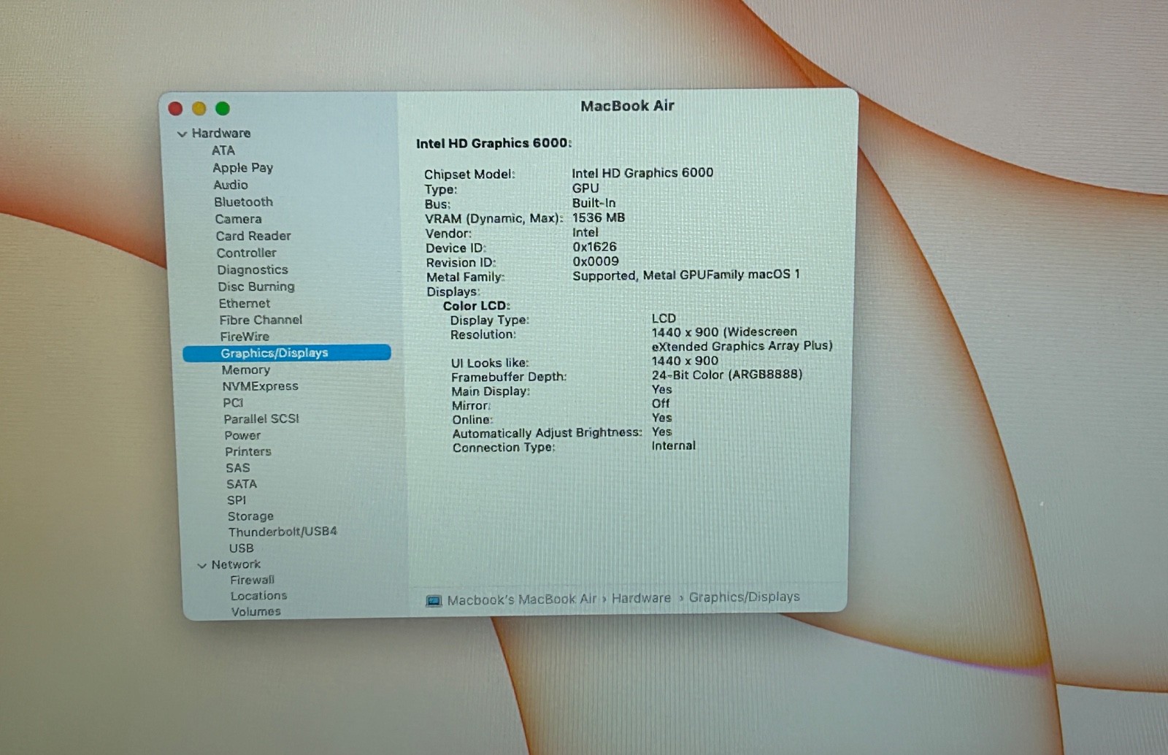The height and width of the screenshot is (755, 1168).
Task: Select Controller in the sidebar
Action: (247, 253)
